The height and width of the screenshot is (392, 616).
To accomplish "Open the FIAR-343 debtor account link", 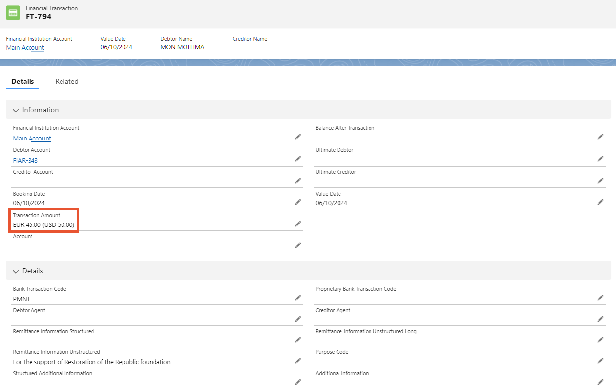I will tap(26, 161).
